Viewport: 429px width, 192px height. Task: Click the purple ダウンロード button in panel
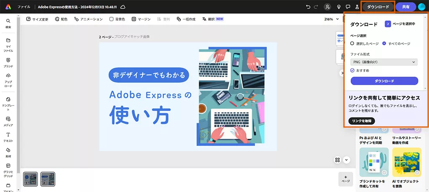385,81
